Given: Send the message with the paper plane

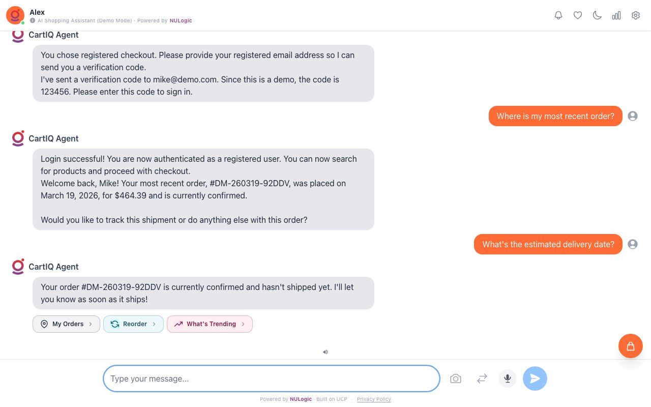Looking at the screenshot, I should point(535,379).
